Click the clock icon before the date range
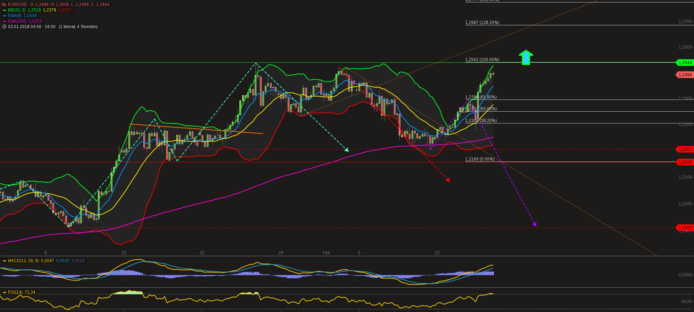The height and width of the screenshot is (312, 694). point(4,27)
